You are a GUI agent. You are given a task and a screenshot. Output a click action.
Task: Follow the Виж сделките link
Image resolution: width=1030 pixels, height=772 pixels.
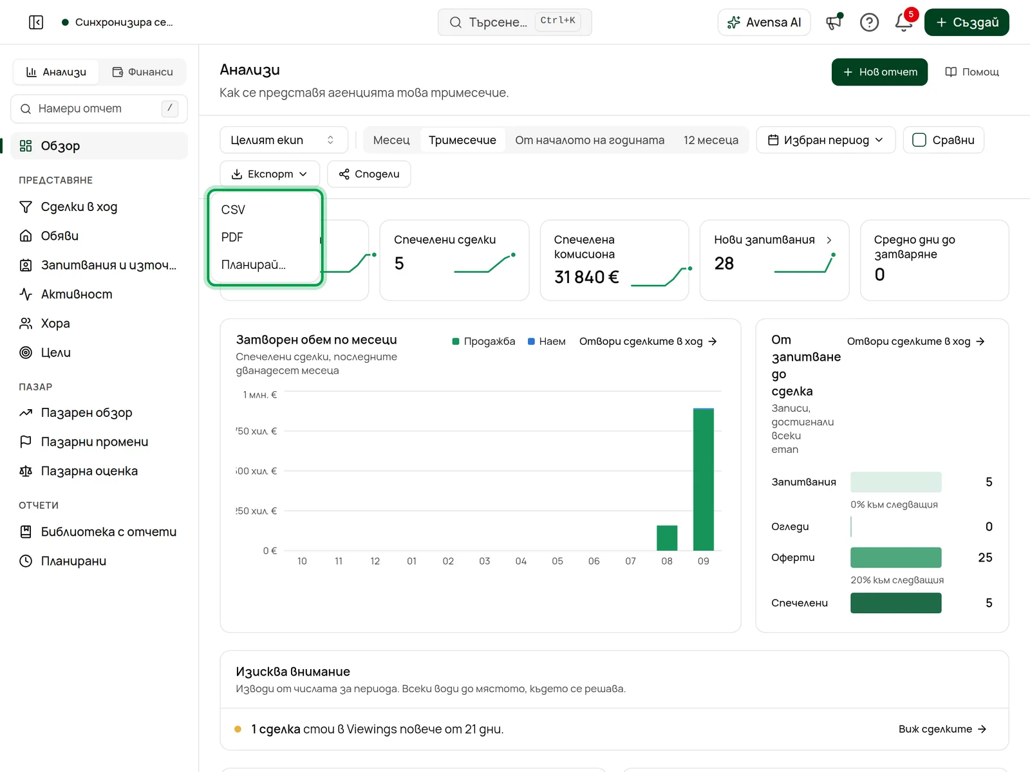coord(942,730)
